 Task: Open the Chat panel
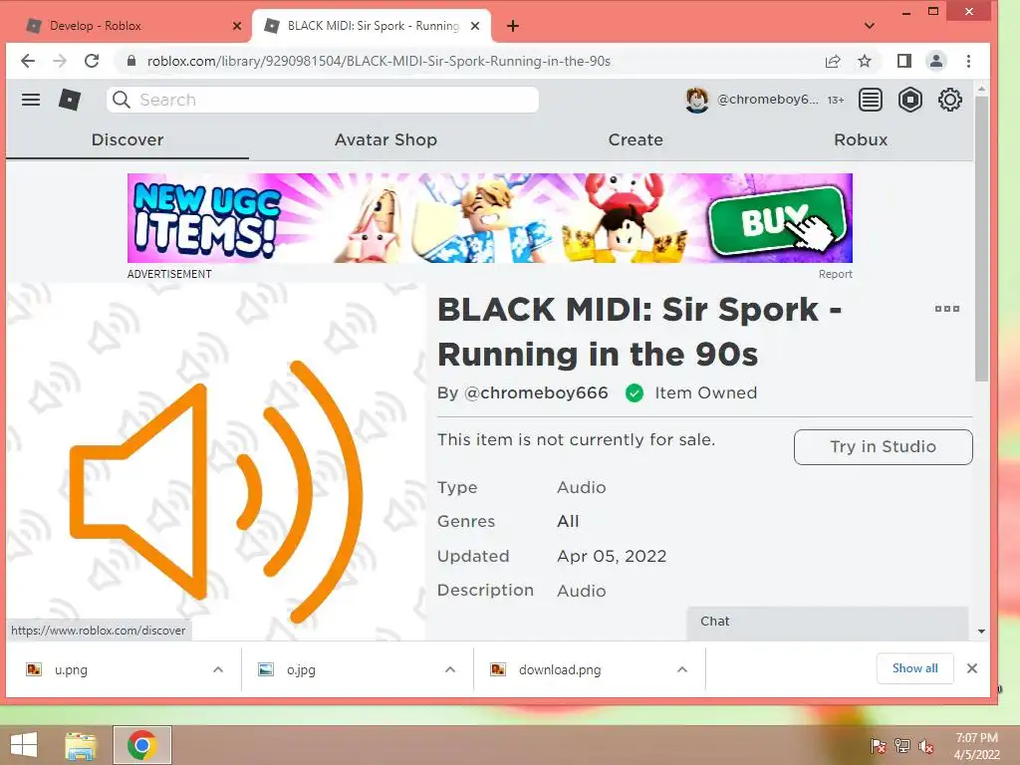(x=828, y=622)
